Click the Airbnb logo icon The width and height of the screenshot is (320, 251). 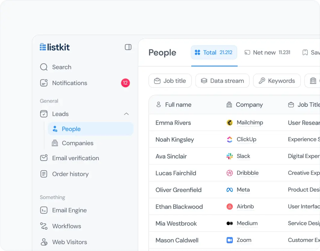[x=229, y=206]
